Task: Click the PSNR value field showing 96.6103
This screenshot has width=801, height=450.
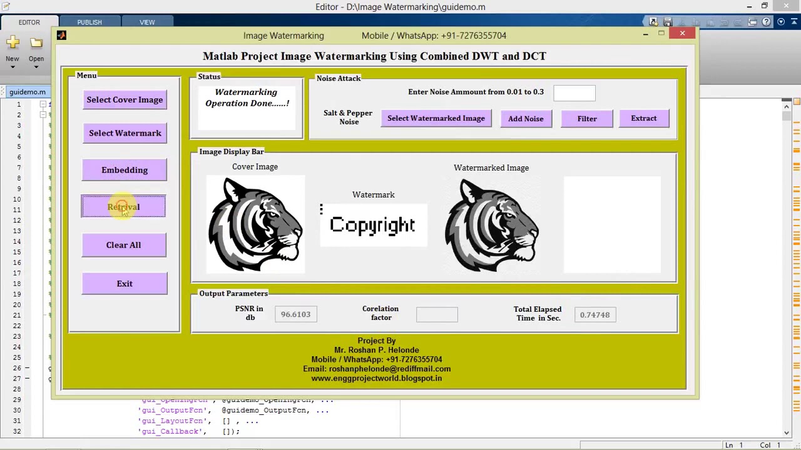Action: [295, 314]
